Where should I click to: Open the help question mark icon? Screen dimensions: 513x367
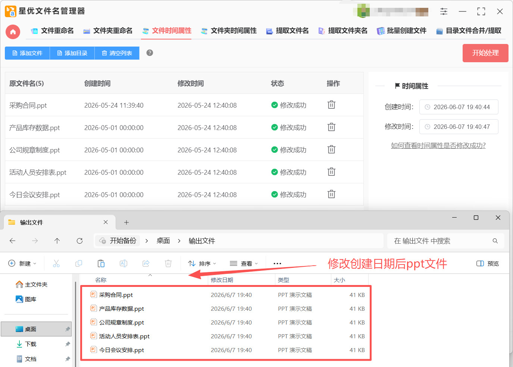(150, 53)
